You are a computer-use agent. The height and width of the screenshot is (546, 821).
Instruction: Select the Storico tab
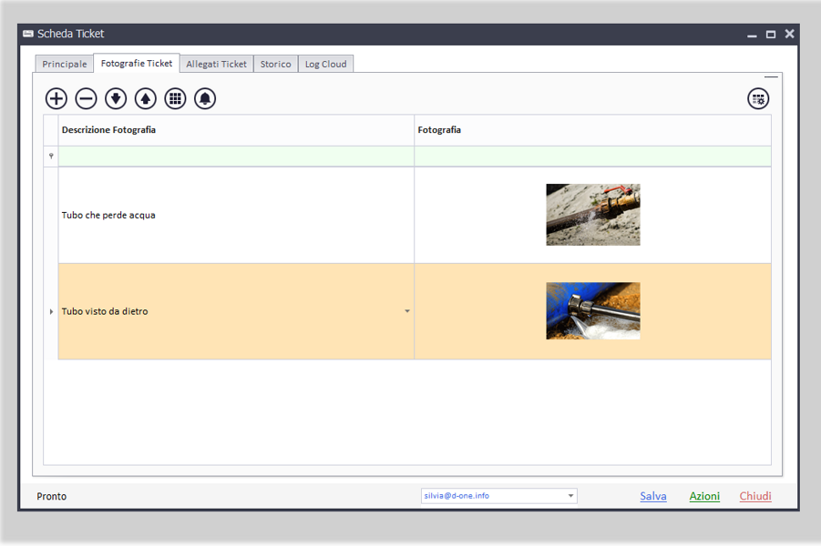click(276, 65)
